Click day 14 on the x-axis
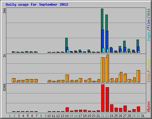 (67, 116)
